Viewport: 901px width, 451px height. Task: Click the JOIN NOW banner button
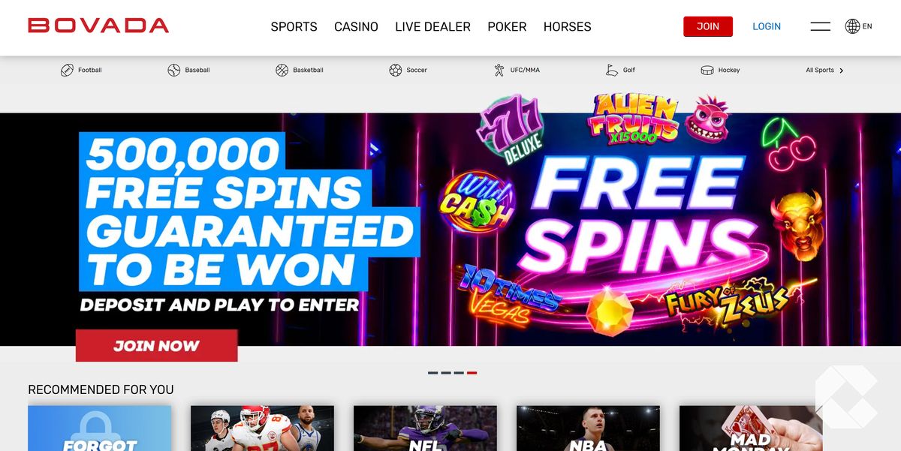[x=156, y=346]
